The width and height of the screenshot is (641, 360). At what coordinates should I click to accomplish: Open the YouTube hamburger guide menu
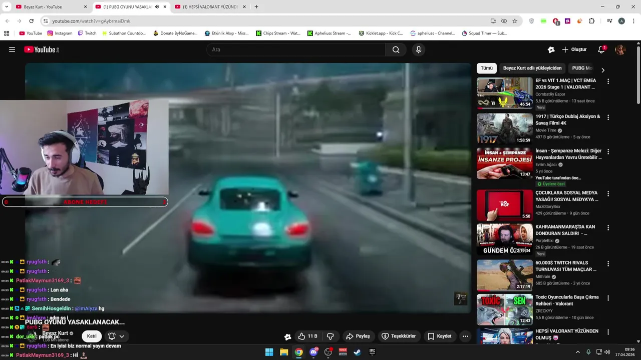point(12,49)
